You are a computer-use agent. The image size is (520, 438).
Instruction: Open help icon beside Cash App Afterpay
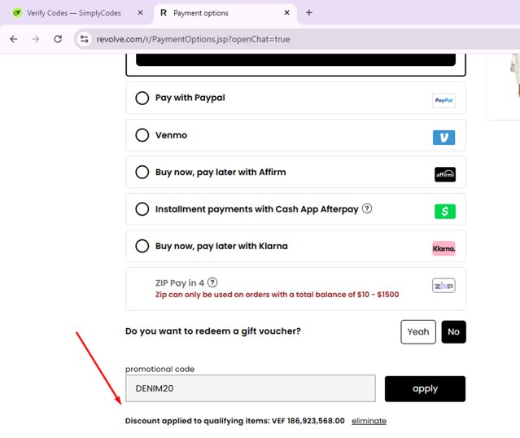coord(367,208)
